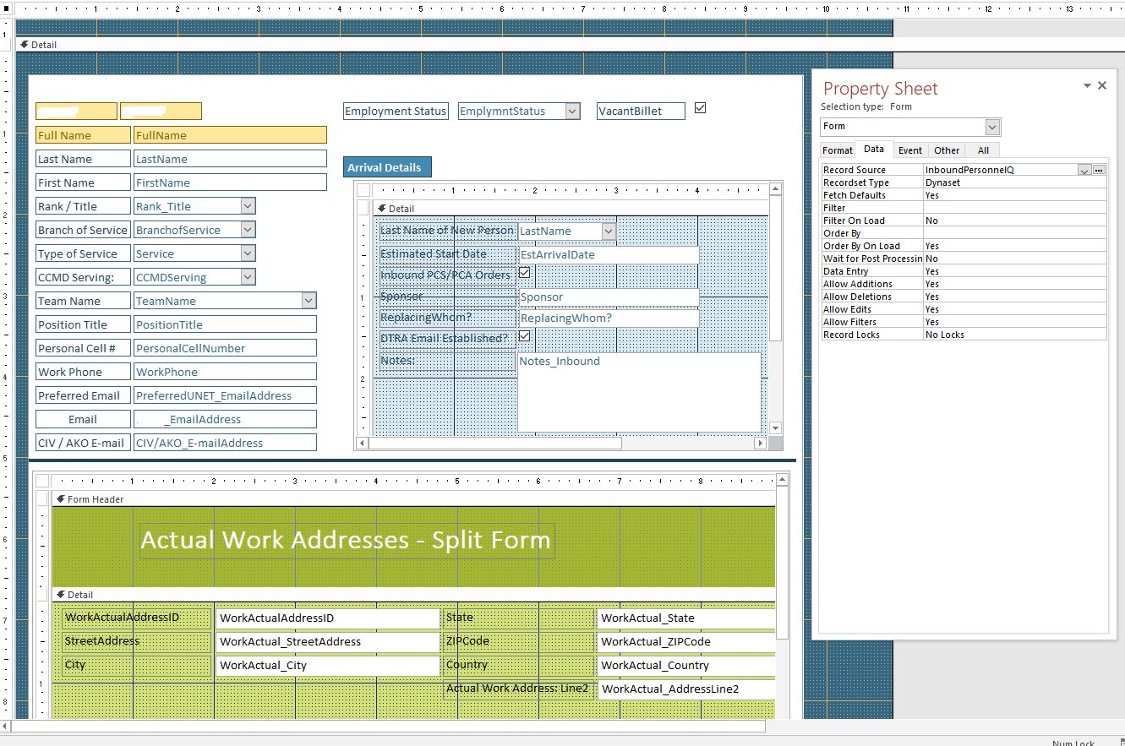
Task: Switch to the Event tab in Property Sheet
Action: point(909,150)
